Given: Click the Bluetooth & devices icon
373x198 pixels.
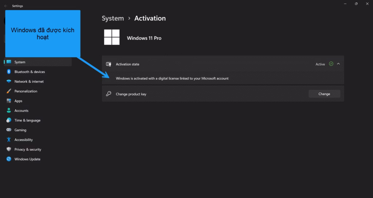Looking at the screenshot, I should point(9,72).
